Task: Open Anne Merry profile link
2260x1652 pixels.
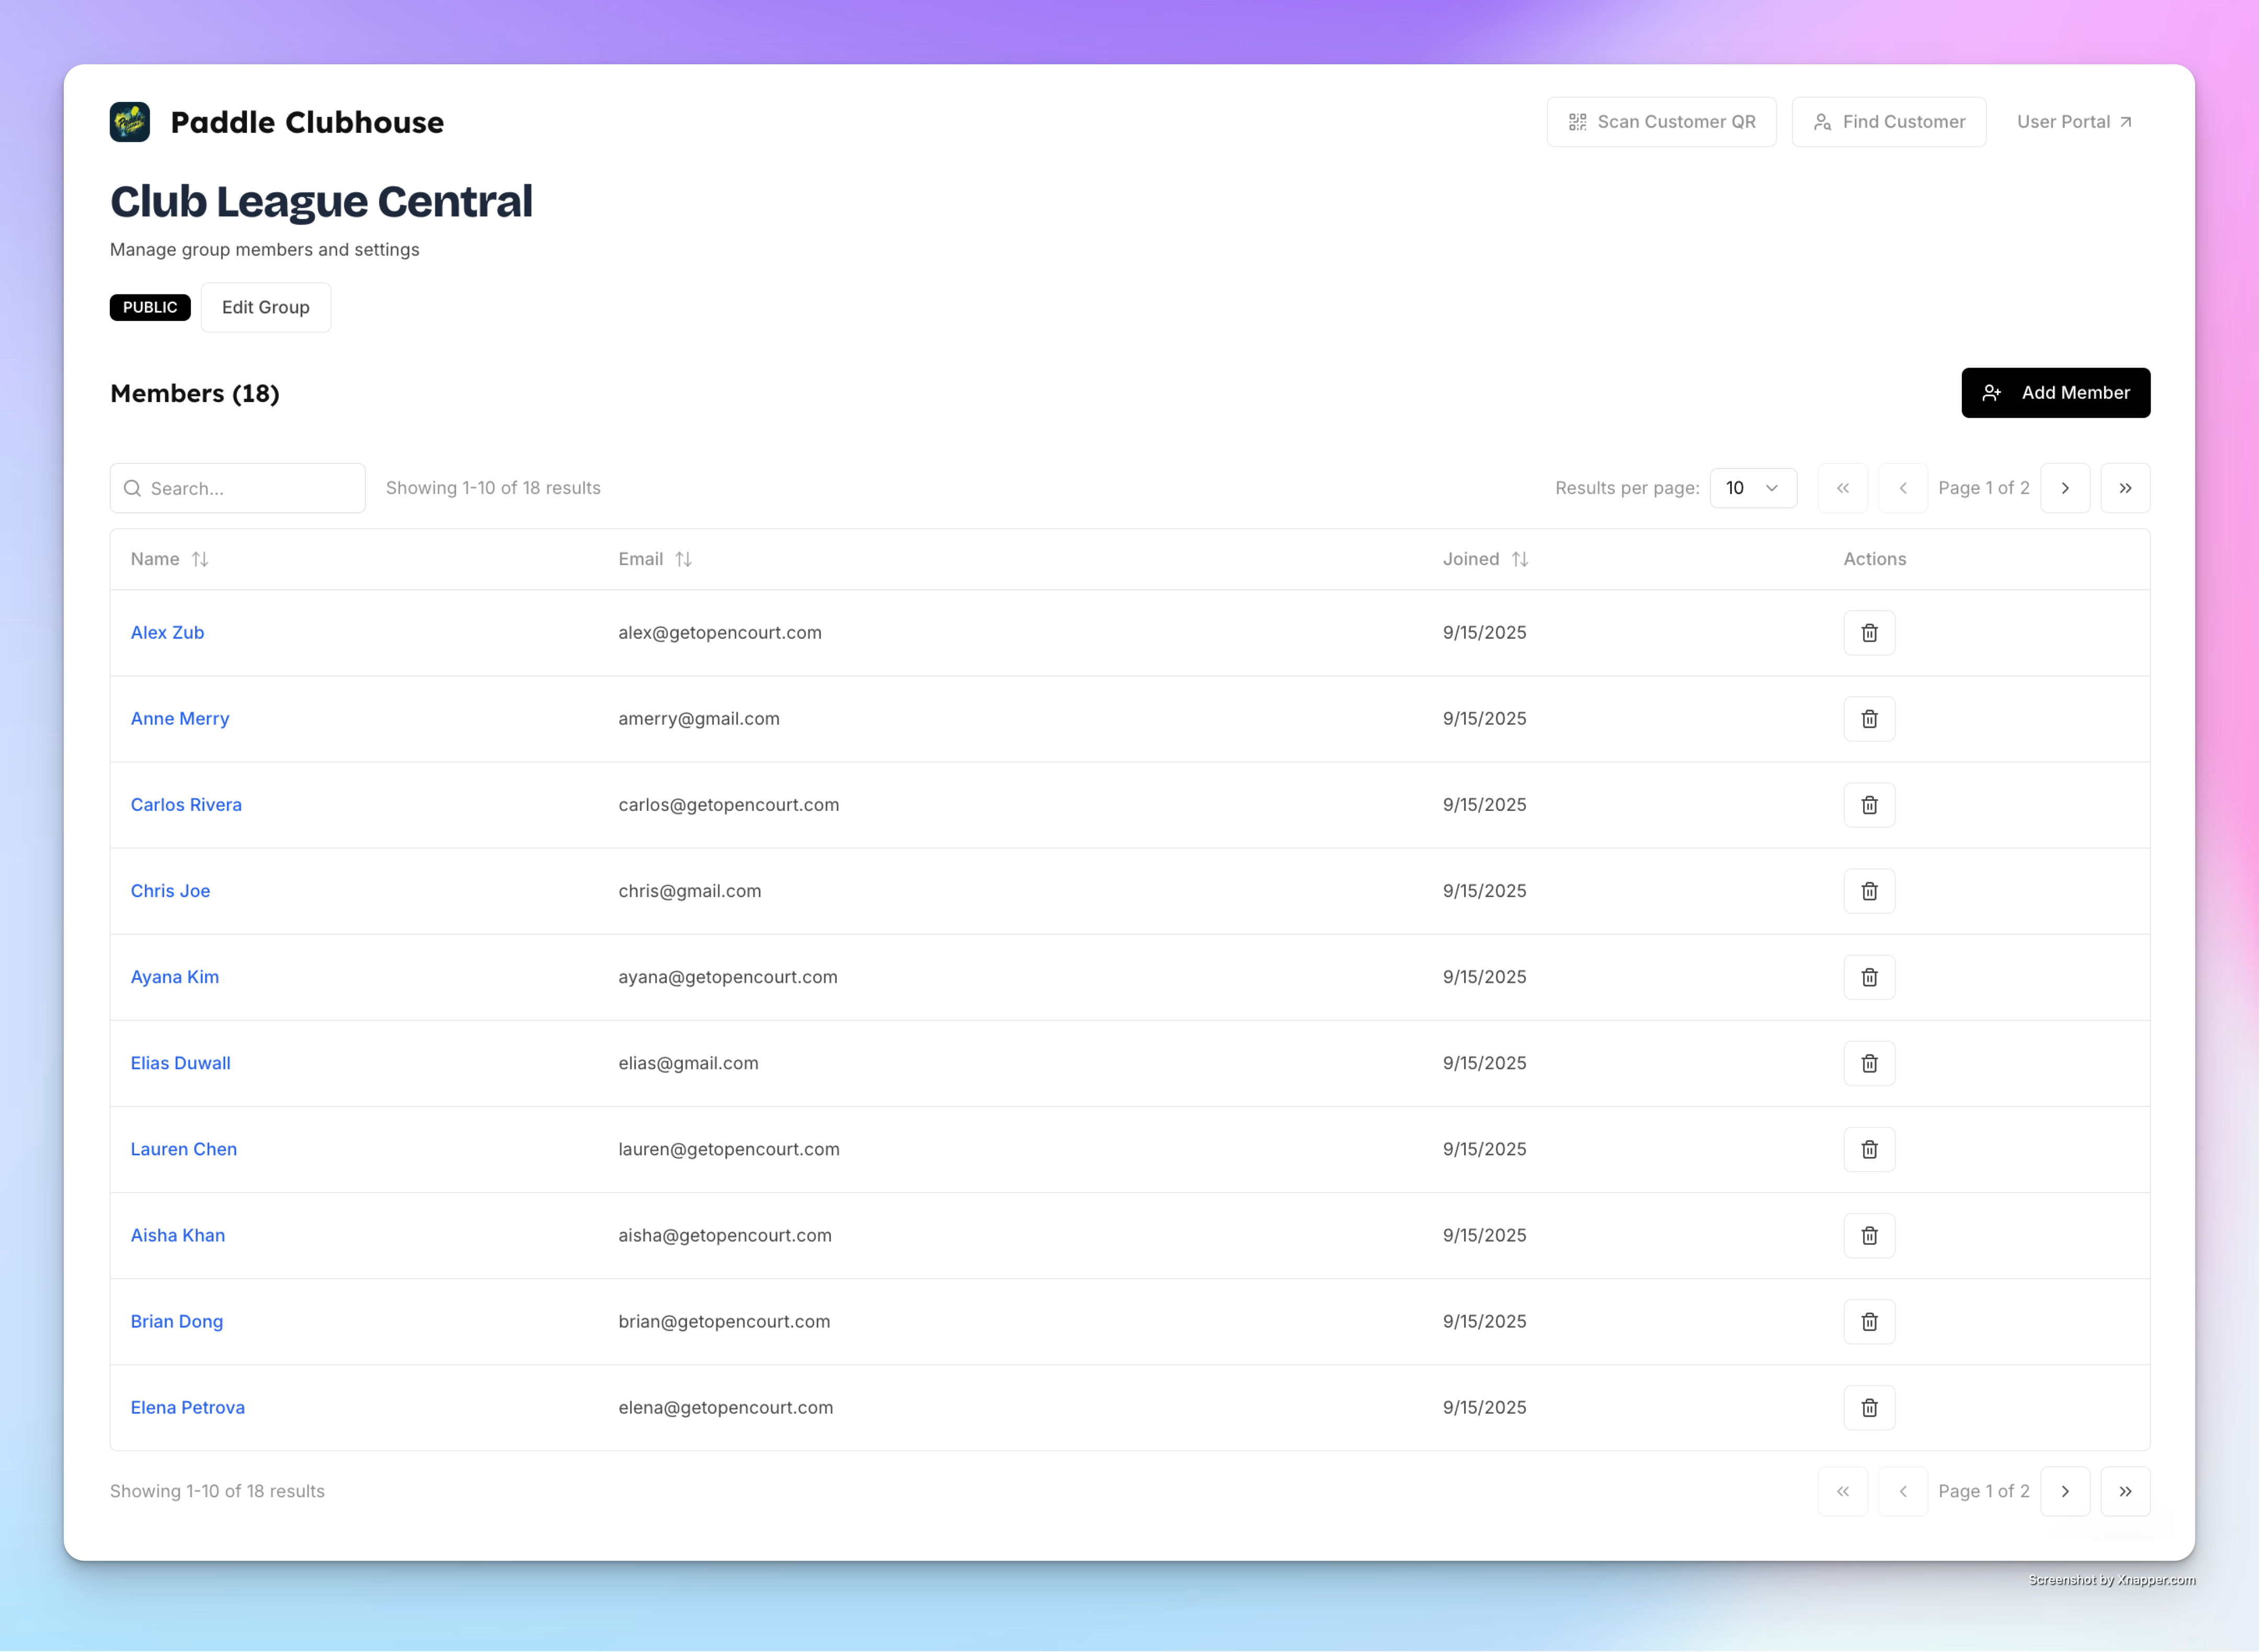Action: coord(180,719)
